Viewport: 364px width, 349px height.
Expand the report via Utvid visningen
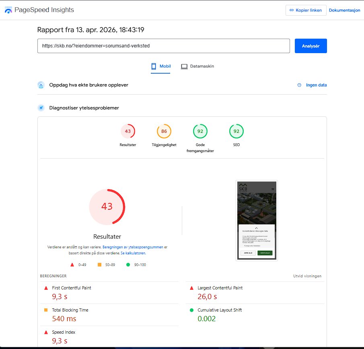(307, 276)
